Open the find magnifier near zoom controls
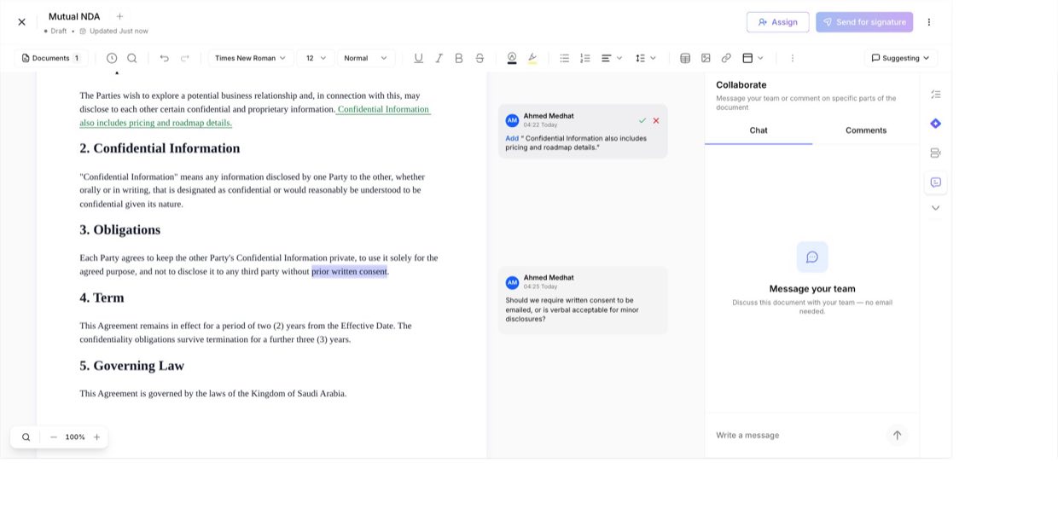Image resolution: width=1058 pixels, height=509 pixels. [x=26, y=437]
